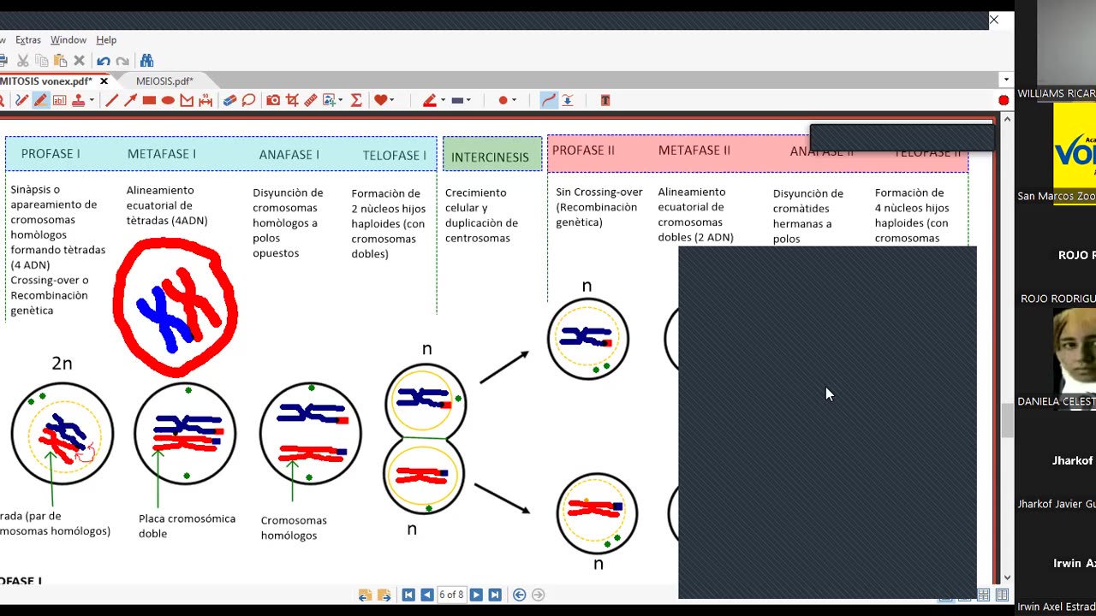This screenshot has width=1096, height=616.
Task: Click the Redo arrow
Action: (x=122, y=61)
